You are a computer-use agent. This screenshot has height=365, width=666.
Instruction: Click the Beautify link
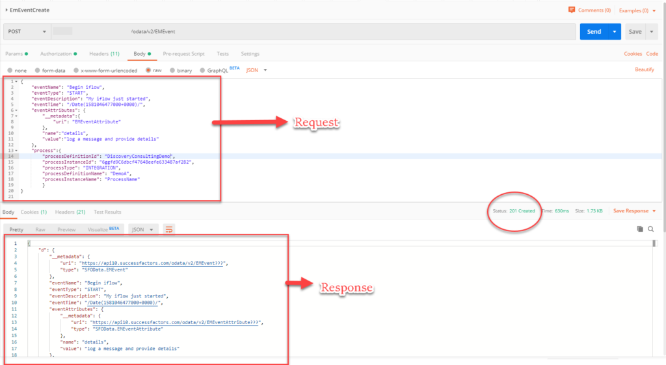click(645, 69)
